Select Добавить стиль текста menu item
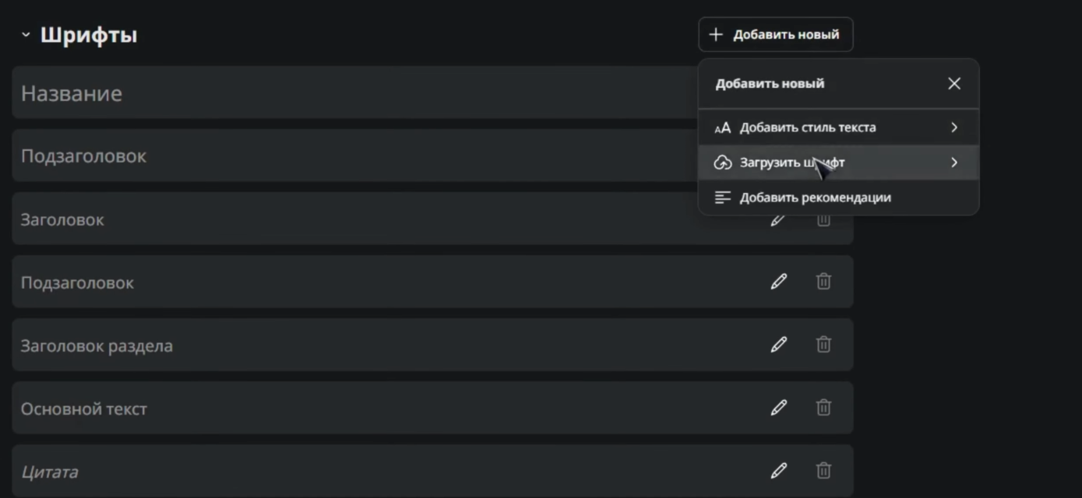Viewport: 1082px width, 498px height. tap(807, 128)
